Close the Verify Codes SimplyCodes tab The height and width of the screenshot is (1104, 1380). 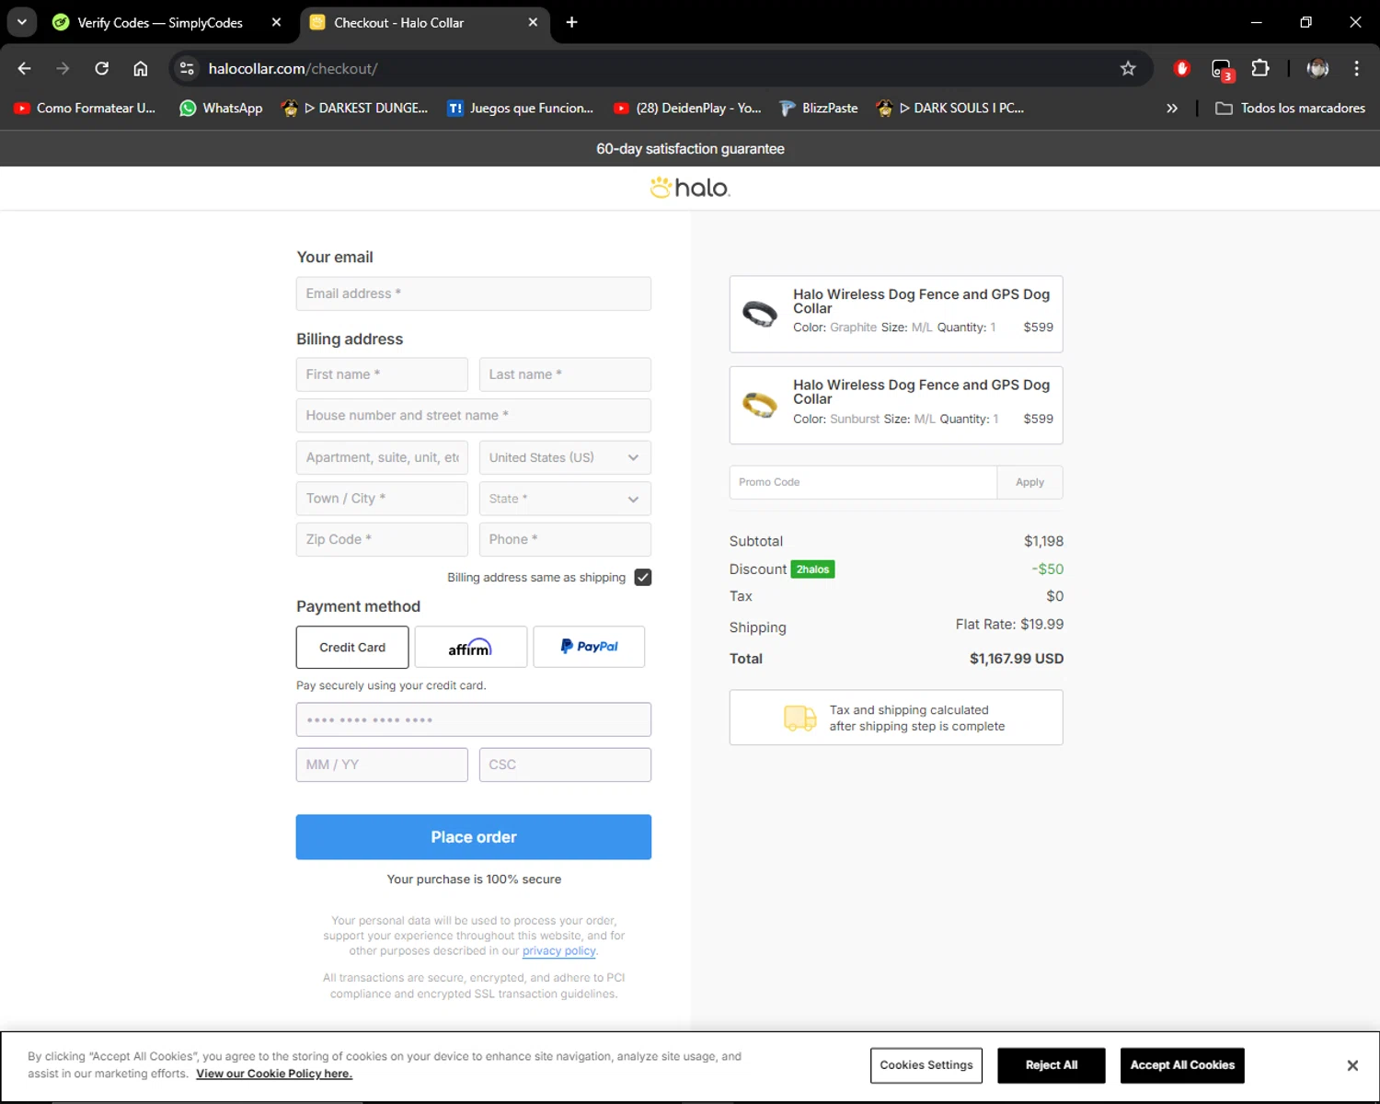(x=276, y=22)
